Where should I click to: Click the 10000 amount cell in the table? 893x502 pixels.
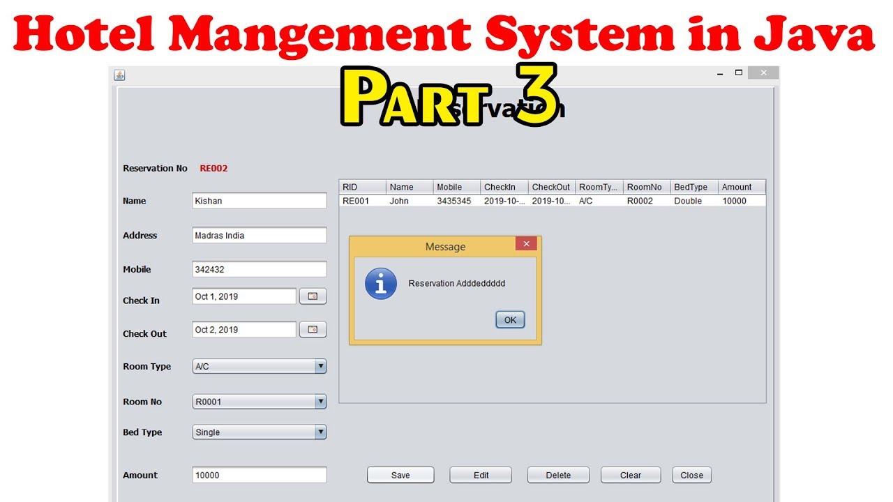[742, 201]
